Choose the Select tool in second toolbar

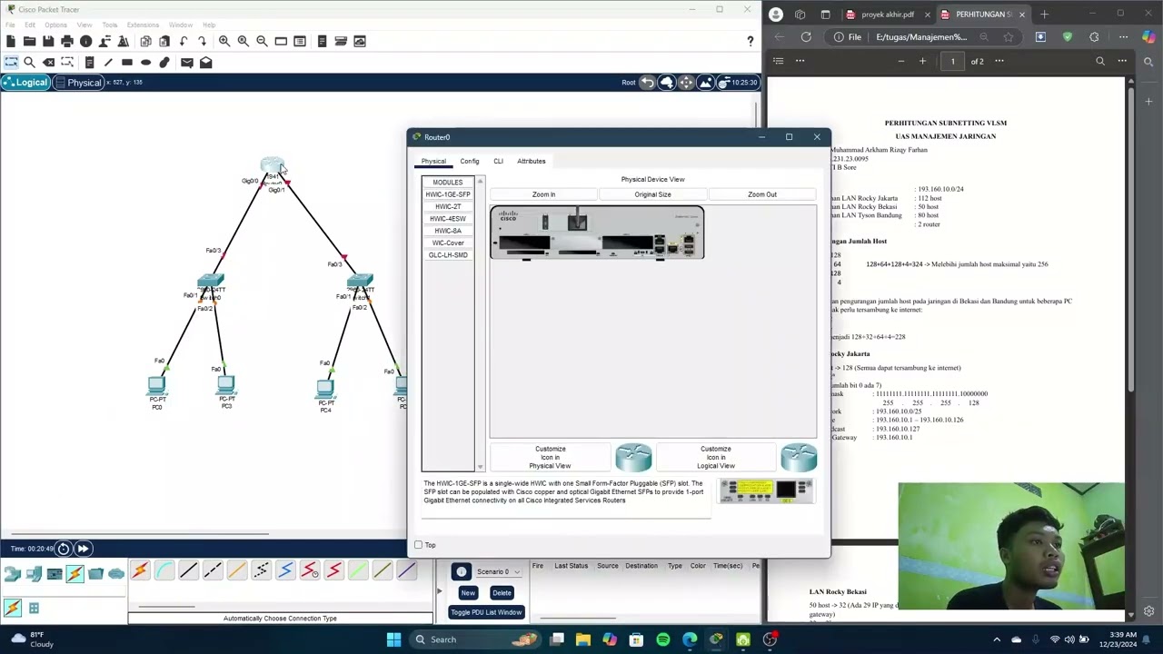click(x=11, y=62)
